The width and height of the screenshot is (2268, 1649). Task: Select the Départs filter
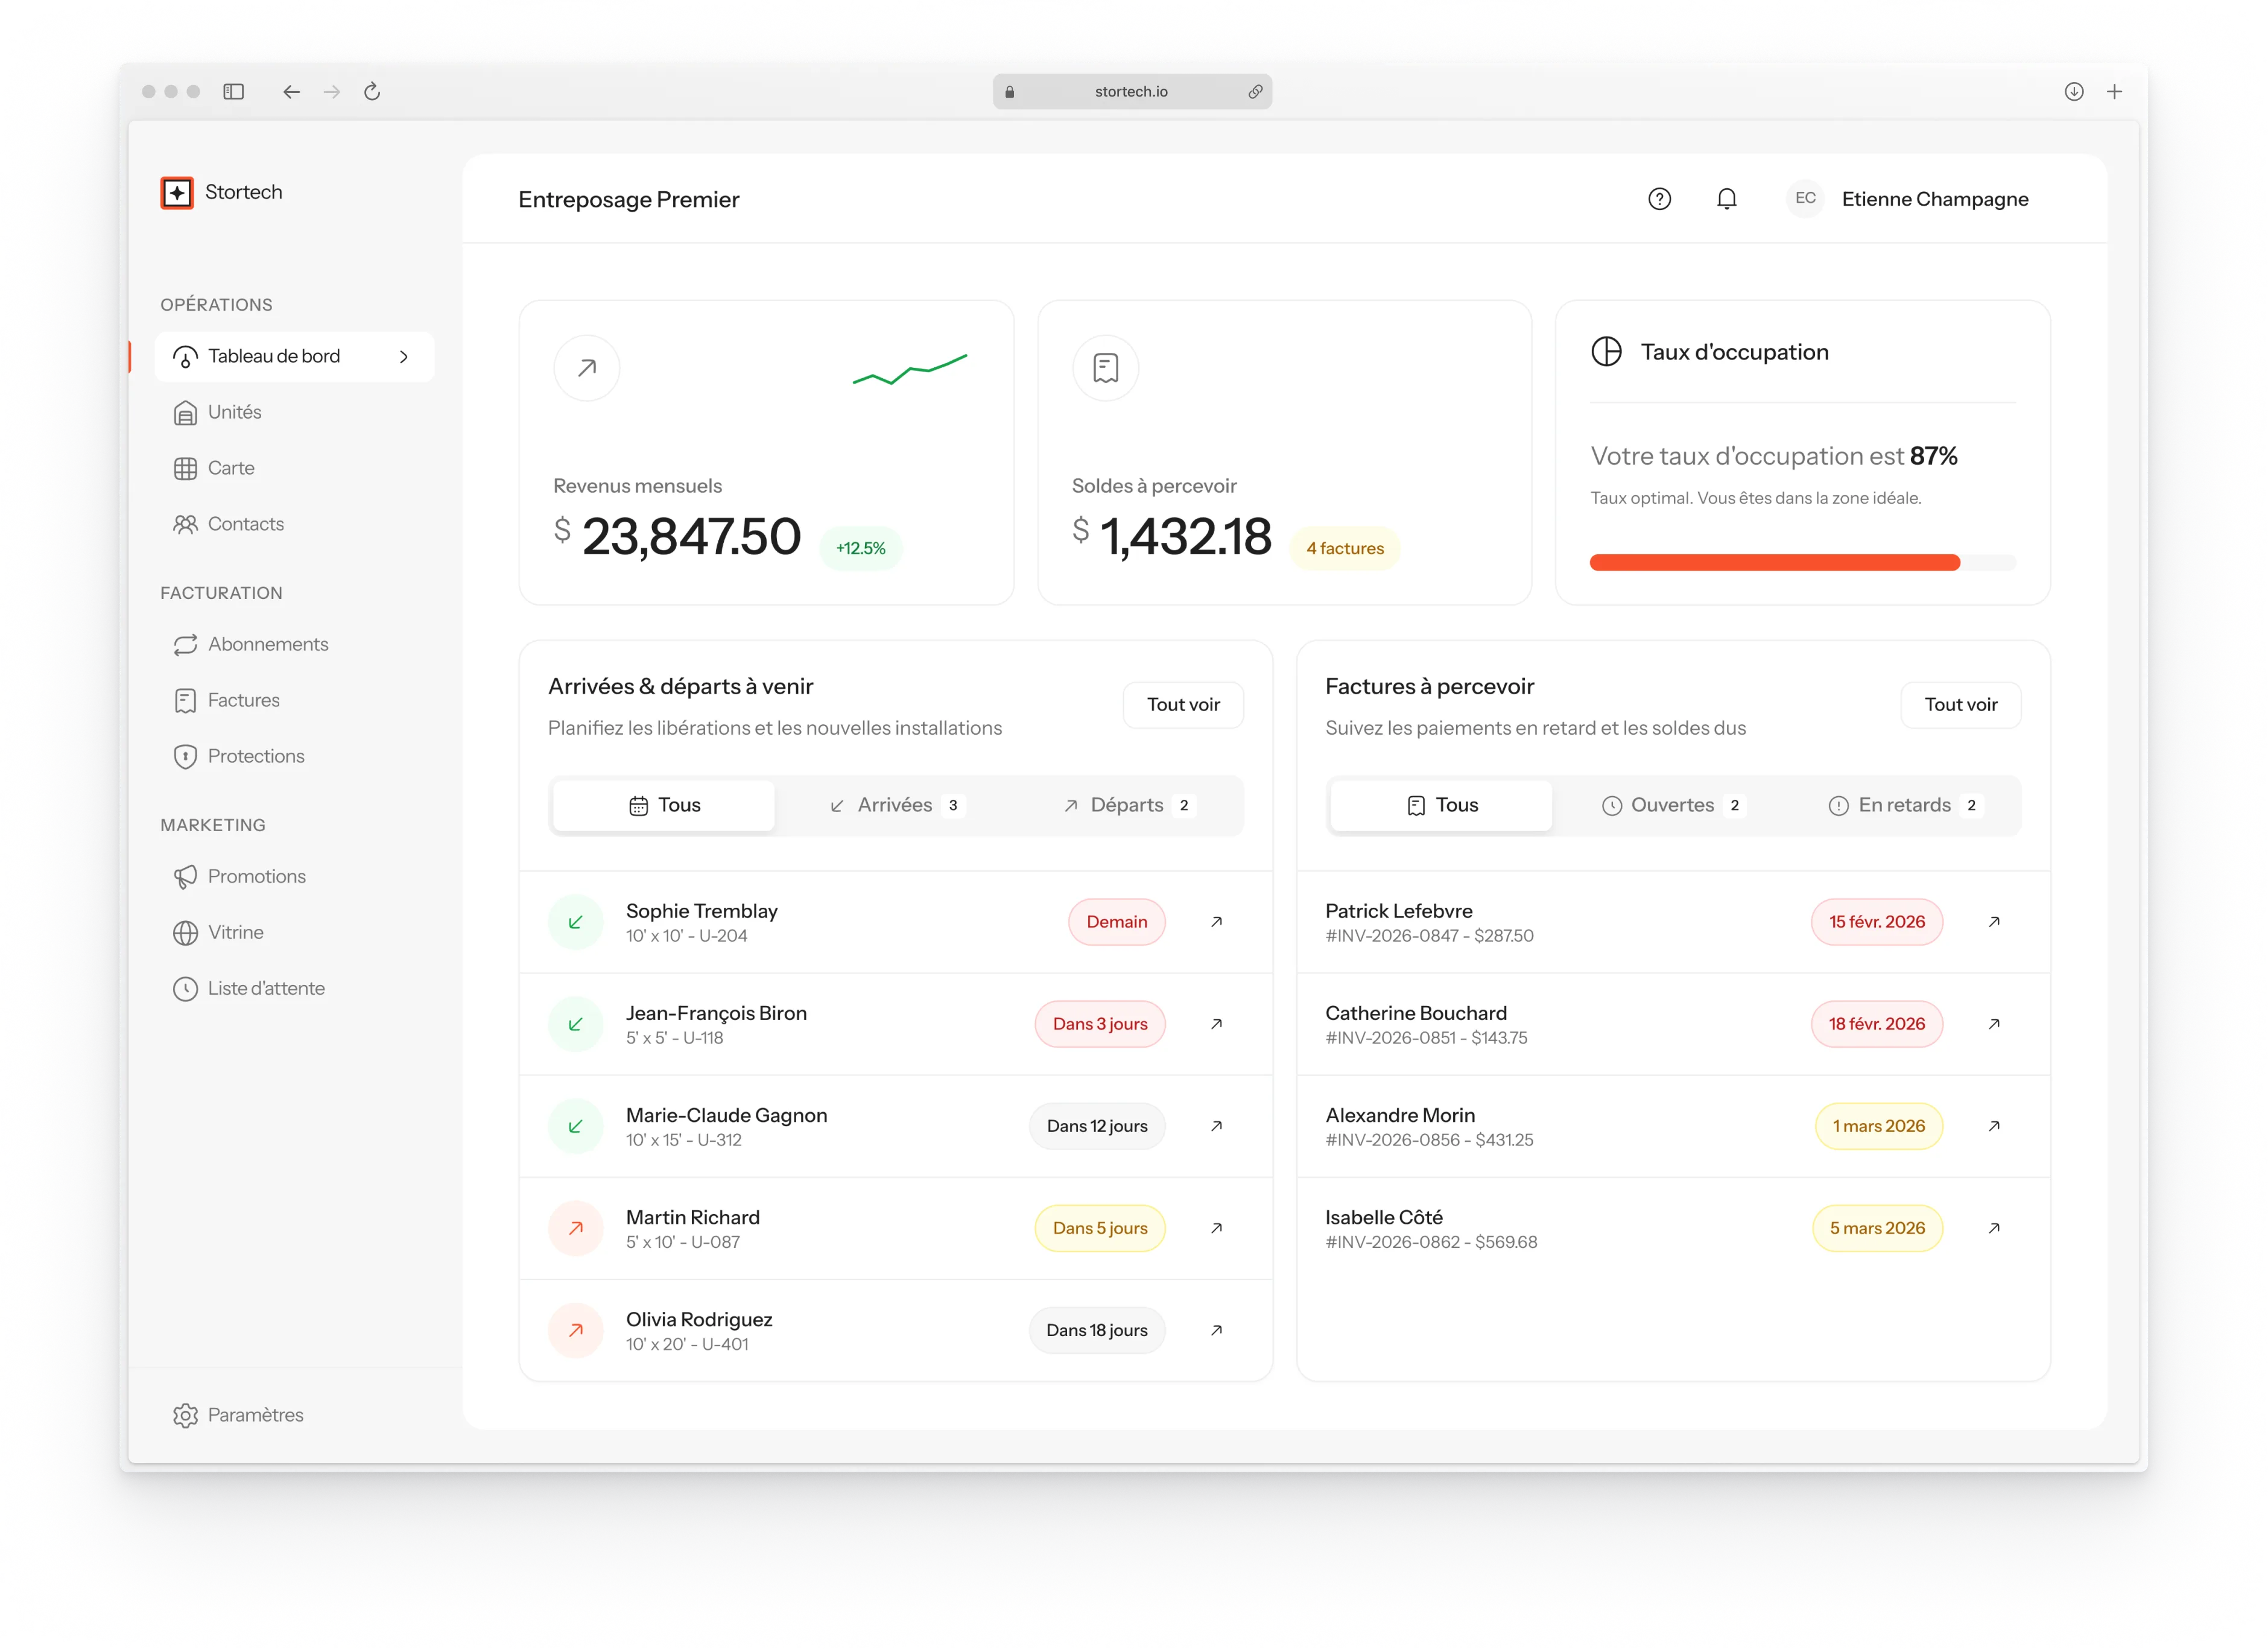pos(1127,804)
